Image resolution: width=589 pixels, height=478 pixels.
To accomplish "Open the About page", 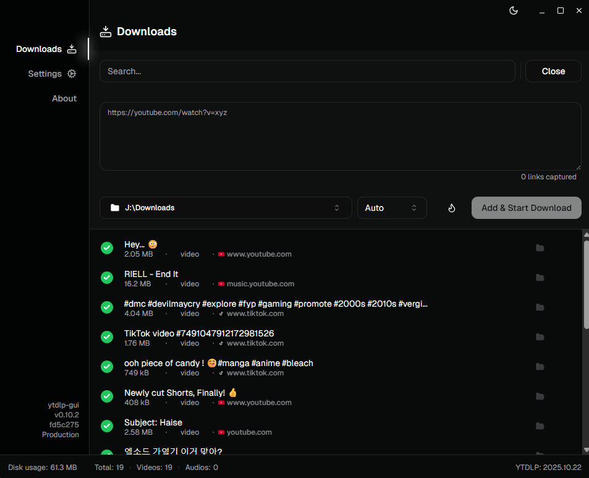I will point(64,98).
